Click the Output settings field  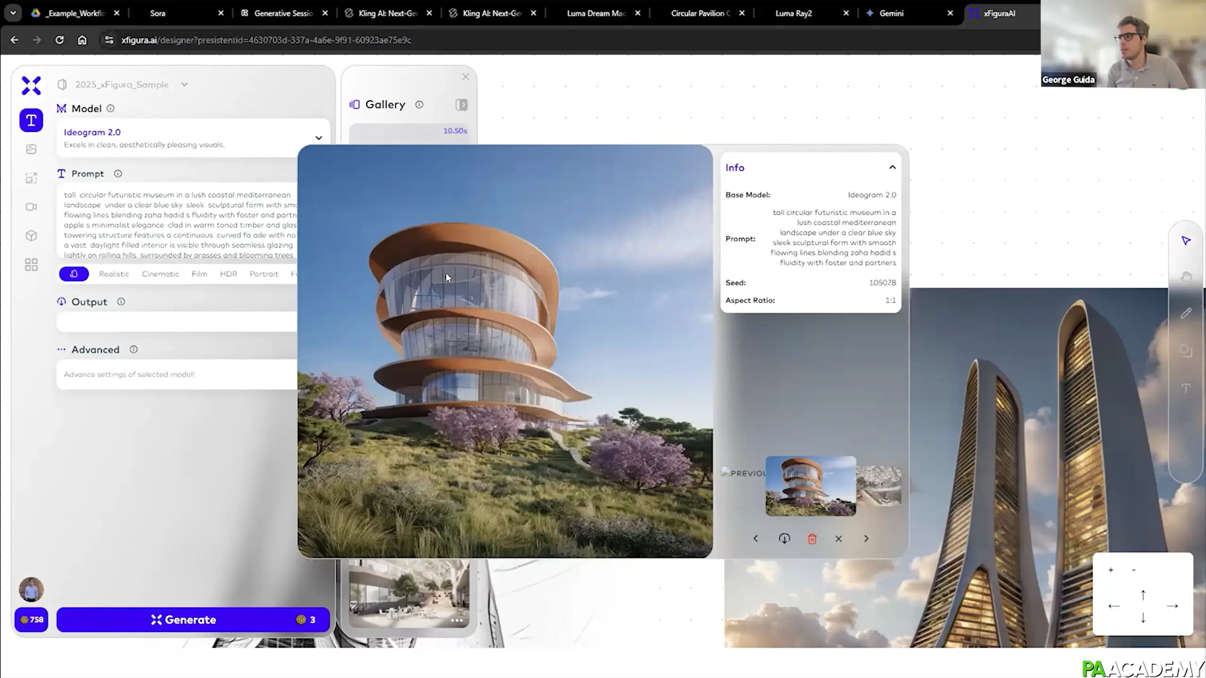click(x=177, y=322)
